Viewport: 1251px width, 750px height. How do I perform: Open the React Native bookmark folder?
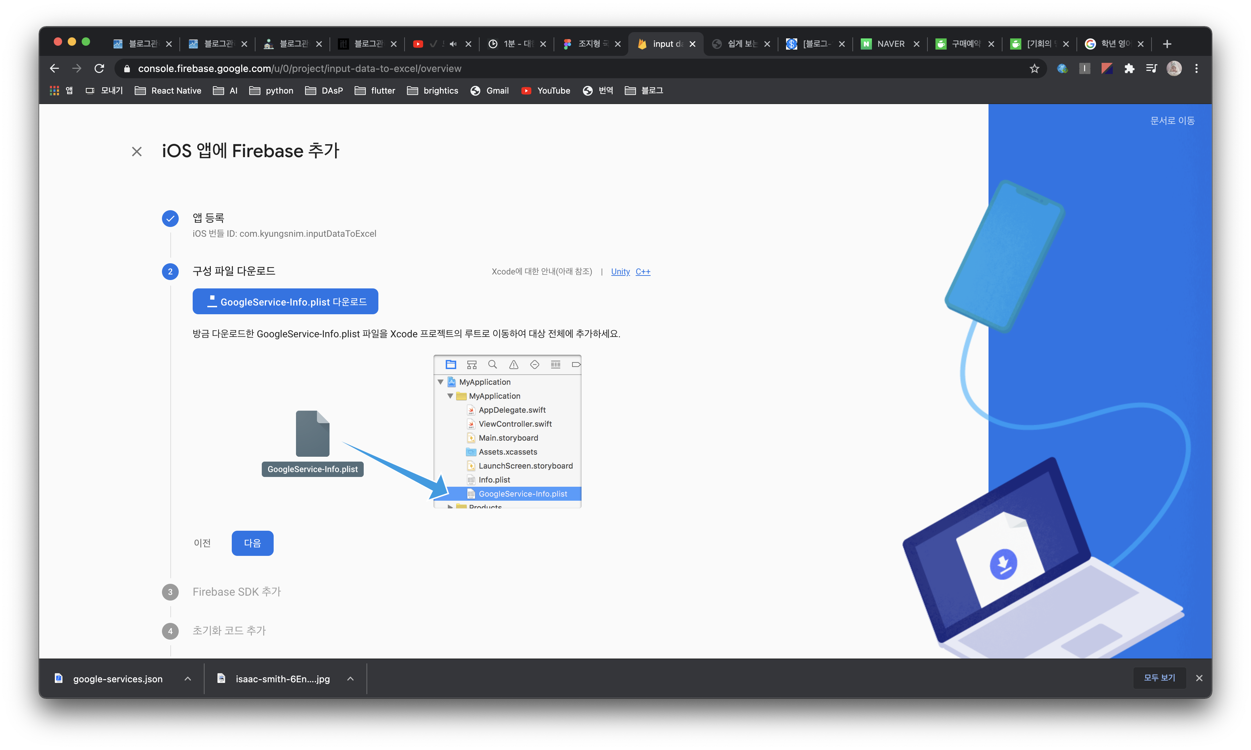coord(168,90)
